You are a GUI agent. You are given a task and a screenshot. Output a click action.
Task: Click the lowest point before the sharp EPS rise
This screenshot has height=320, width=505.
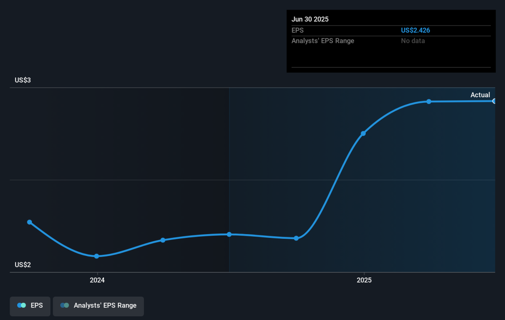296,238
